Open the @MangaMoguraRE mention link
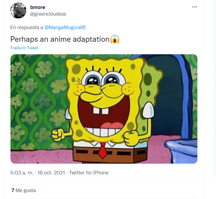Image resolution: width=216 pixels, height=199 pixels. [x=65, y=27]
